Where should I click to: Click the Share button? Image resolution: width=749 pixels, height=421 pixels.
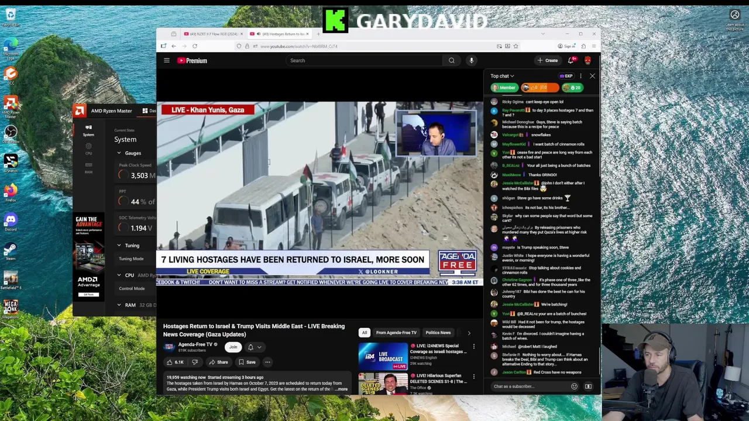(x=218, y=362)
